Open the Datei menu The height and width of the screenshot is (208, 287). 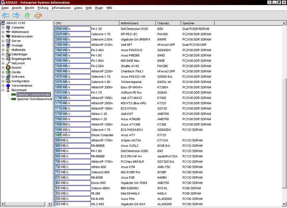pos(5,8)
